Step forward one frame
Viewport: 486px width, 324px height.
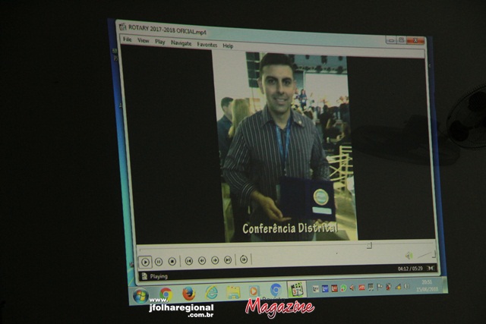coord(244,260)
